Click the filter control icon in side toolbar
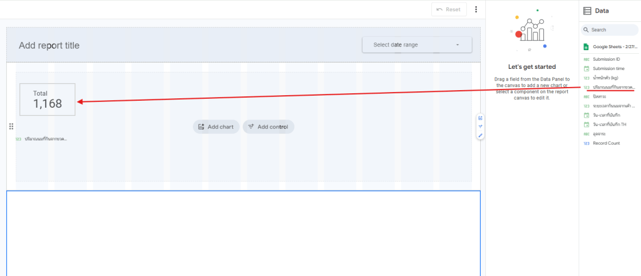 coord(480,126)
